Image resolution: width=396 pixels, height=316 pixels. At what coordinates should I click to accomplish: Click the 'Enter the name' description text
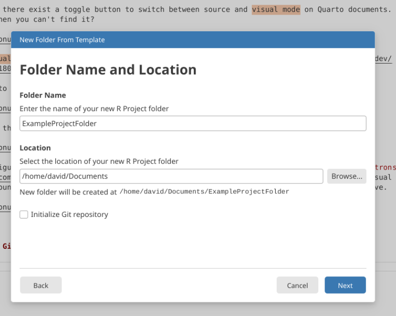click(x=94, y=108)
